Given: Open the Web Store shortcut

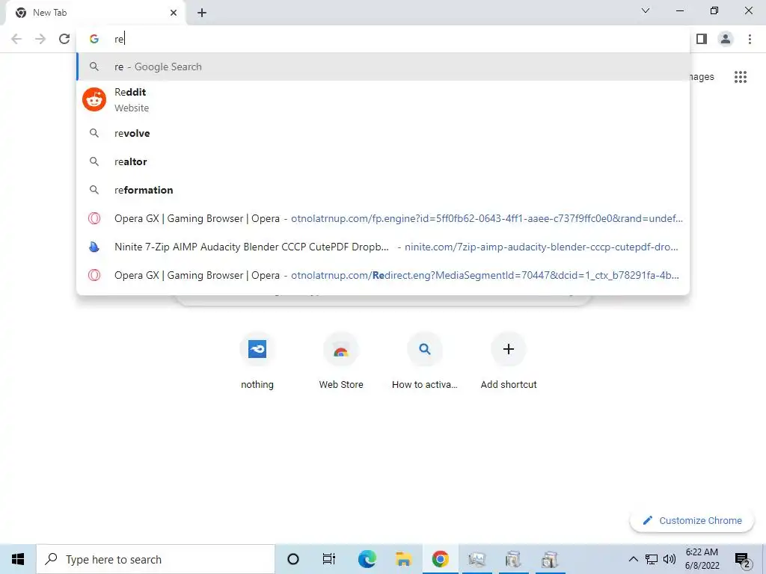Looking at the screenshot, I should [341, 360].
